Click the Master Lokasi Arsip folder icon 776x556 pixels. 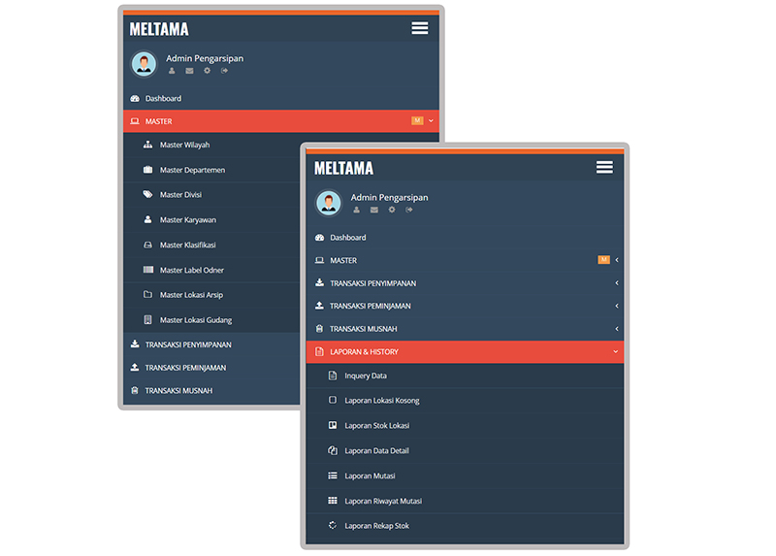click(148, 295)
